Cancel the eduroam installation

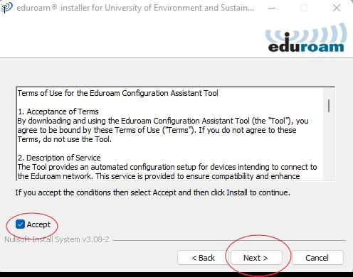point(317,258)
